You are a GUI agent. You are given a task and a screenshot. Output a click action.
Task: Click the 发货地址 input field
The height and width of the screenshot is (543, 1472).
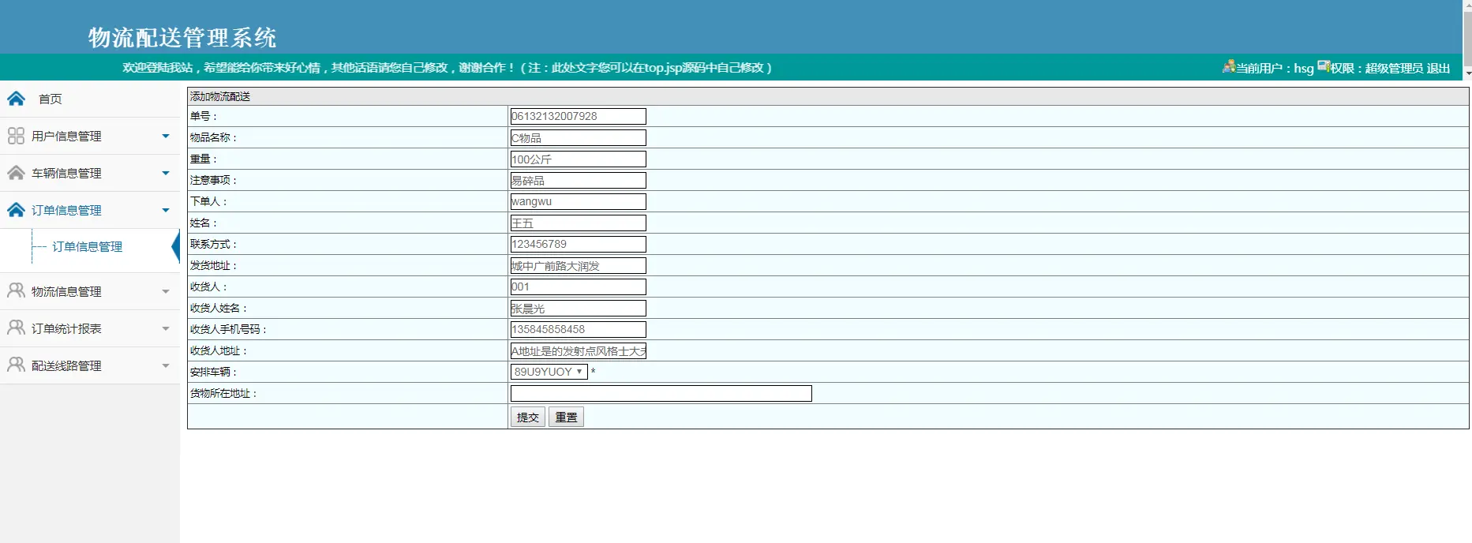tap(579, 265)
